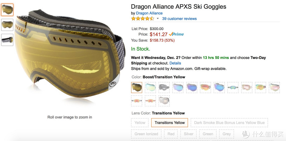The image size is (286, 141).
Task: Choose the silver goggles swatch in second row
Action: click(164, 101)
